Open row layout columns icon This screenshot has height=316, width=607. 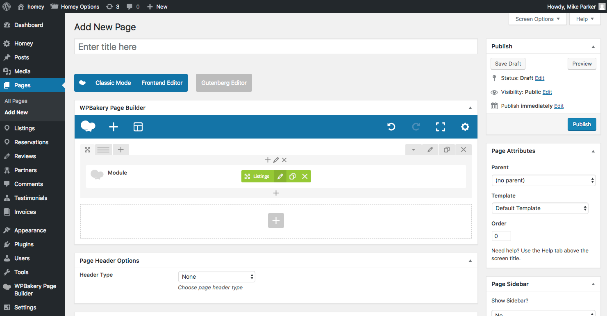point(103,150)
